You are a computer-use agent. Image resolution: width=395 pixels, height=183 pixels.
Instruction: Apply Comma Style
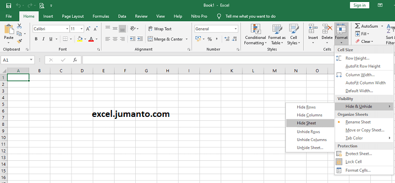coord(217,39)
